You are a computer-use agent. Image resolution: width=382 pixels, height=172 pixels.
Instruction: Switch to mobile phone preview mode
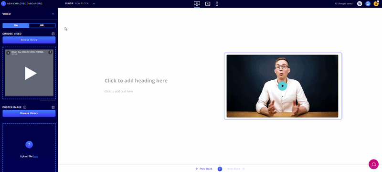[217, 4]
